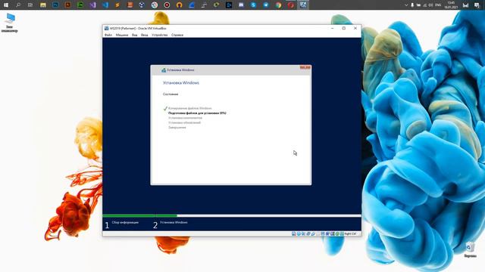
Task: Launch Sublime Text from the taskbar
Action: pyautogui.click(x=117, y=5)
